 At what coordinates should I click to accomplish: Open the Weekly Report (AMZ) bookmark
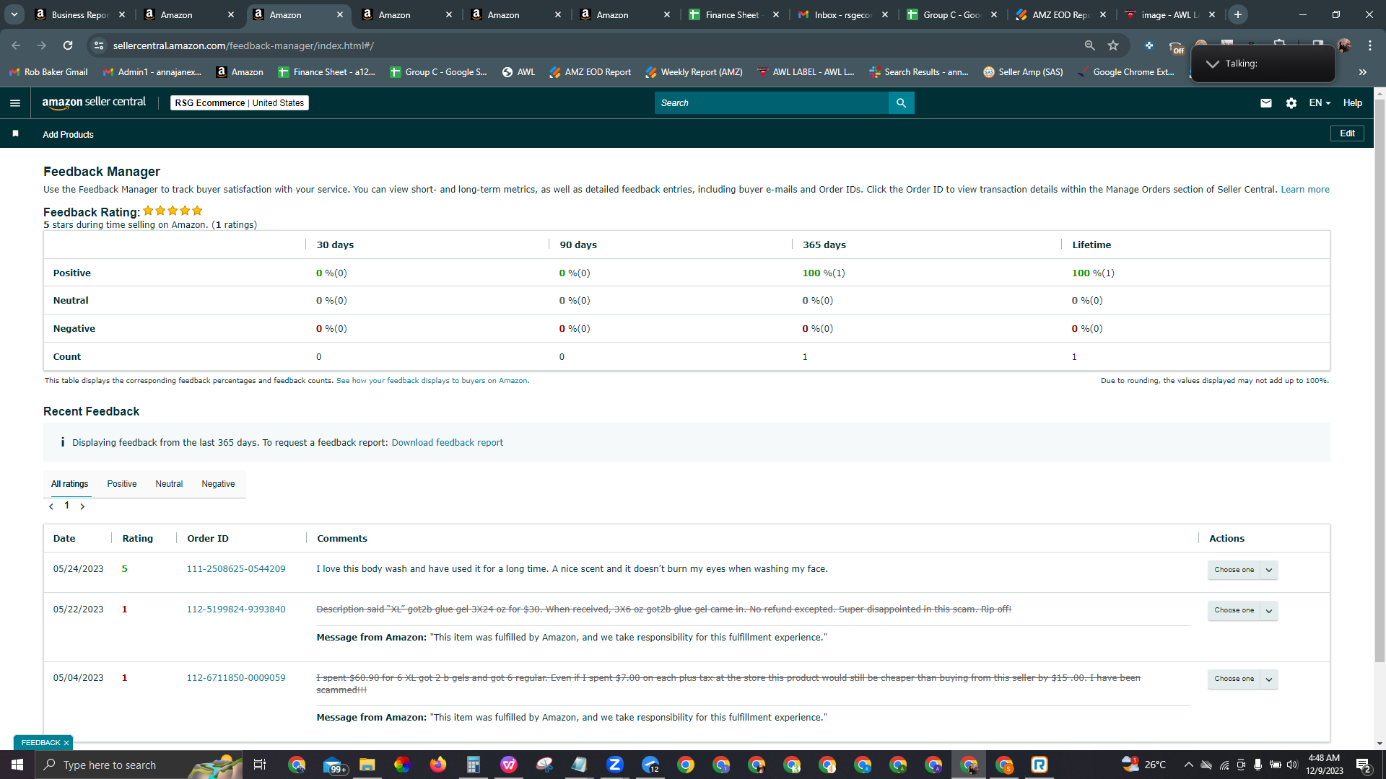tap(694, 72)
